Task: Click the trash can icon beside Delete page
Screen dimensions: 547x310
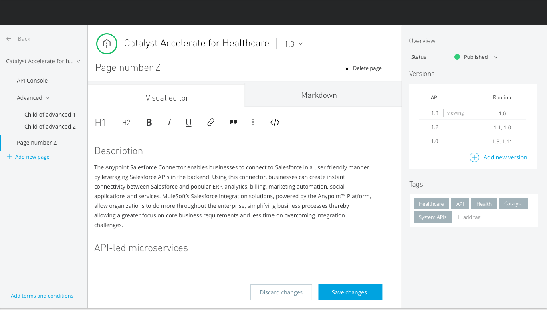Action: 347,68
